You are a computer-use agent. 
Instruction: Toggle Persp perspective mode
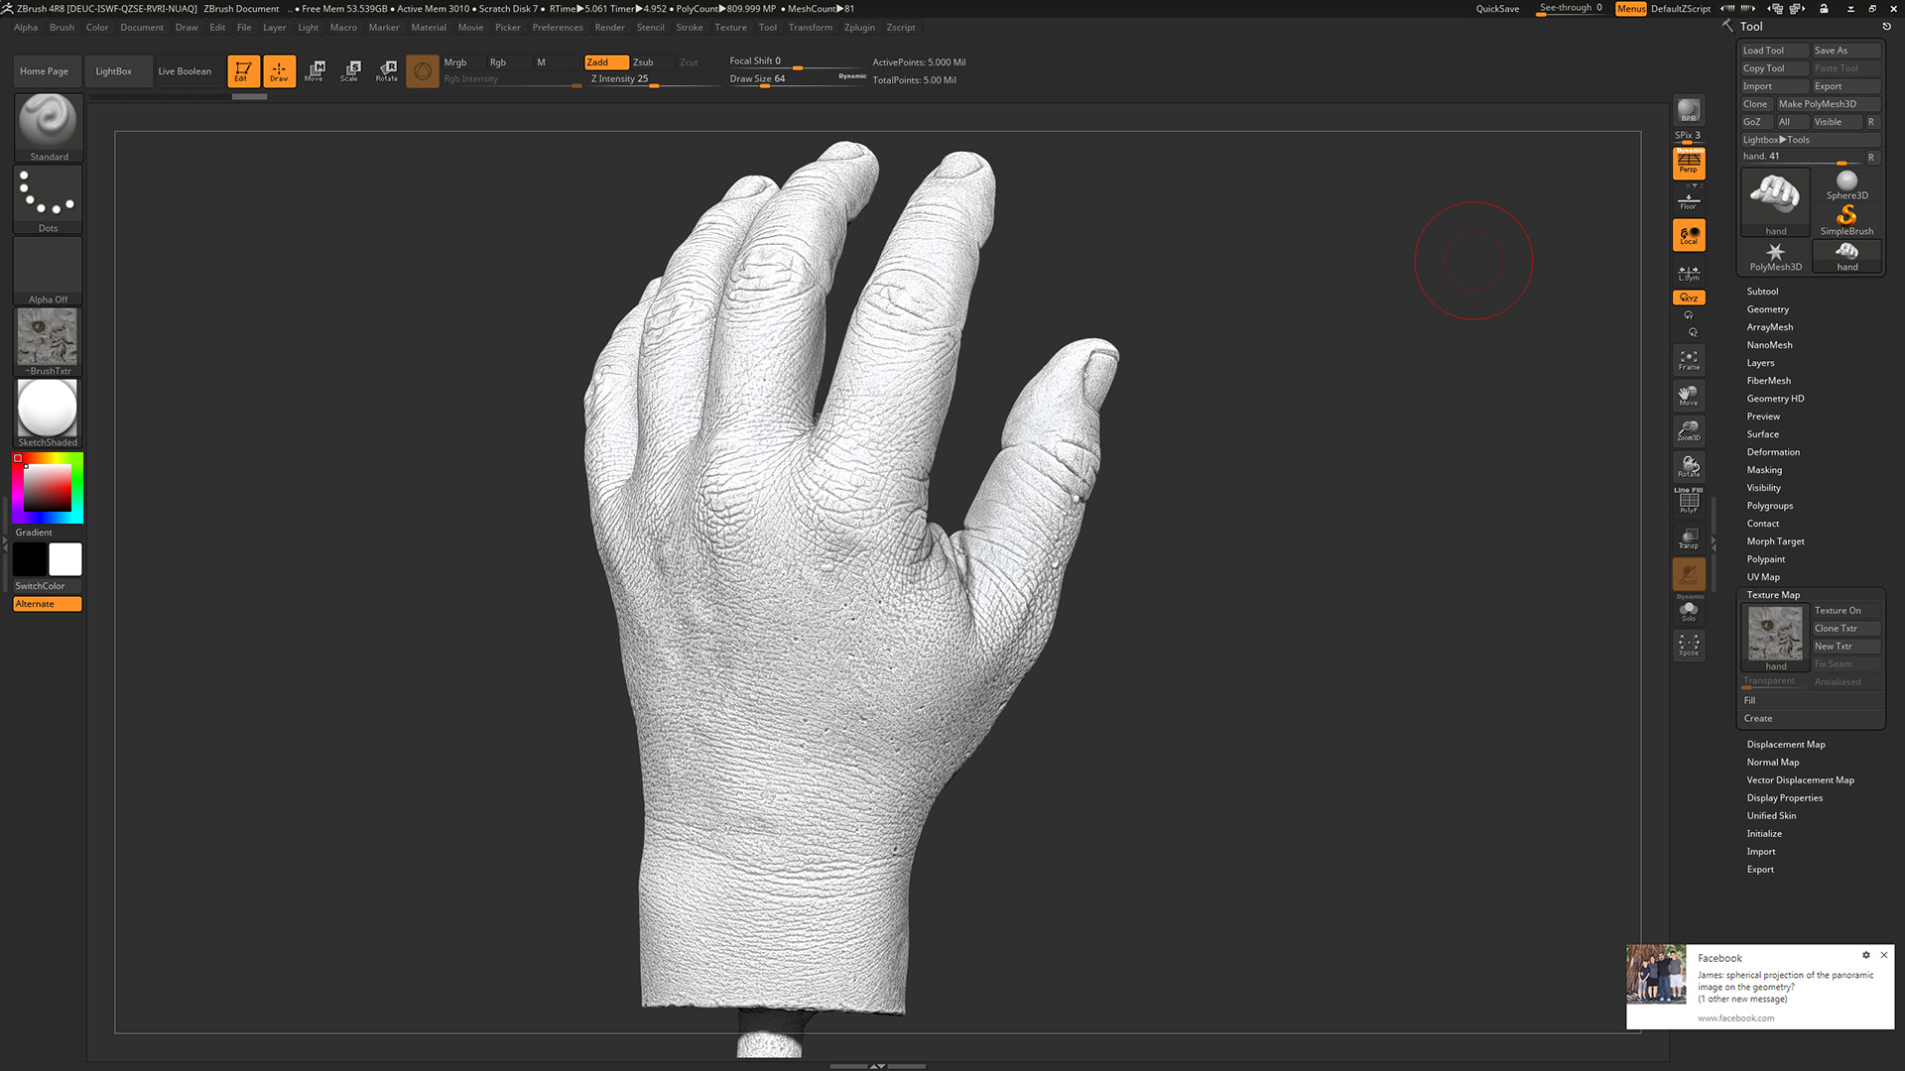click(1688, 163)
